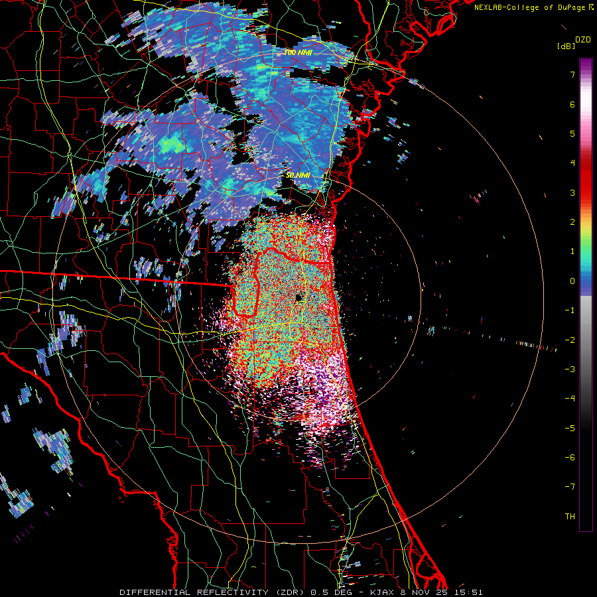Click the KJAX radar site marker at the map center
Screen dimensions: 597x597
(299, 297)
